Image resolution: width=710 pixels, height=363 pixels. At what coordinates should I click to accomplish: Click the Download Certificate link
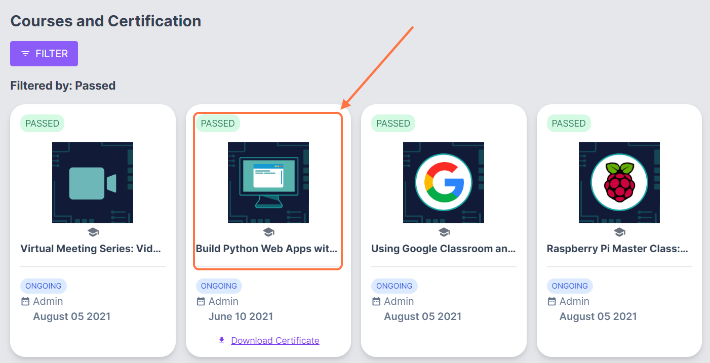pyautogui.click(x=275, y=341)
